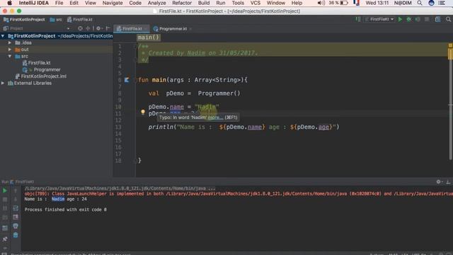Click the Make Project build icon
The width and height of the screenshot is (453, 255).
click(358, 19)
